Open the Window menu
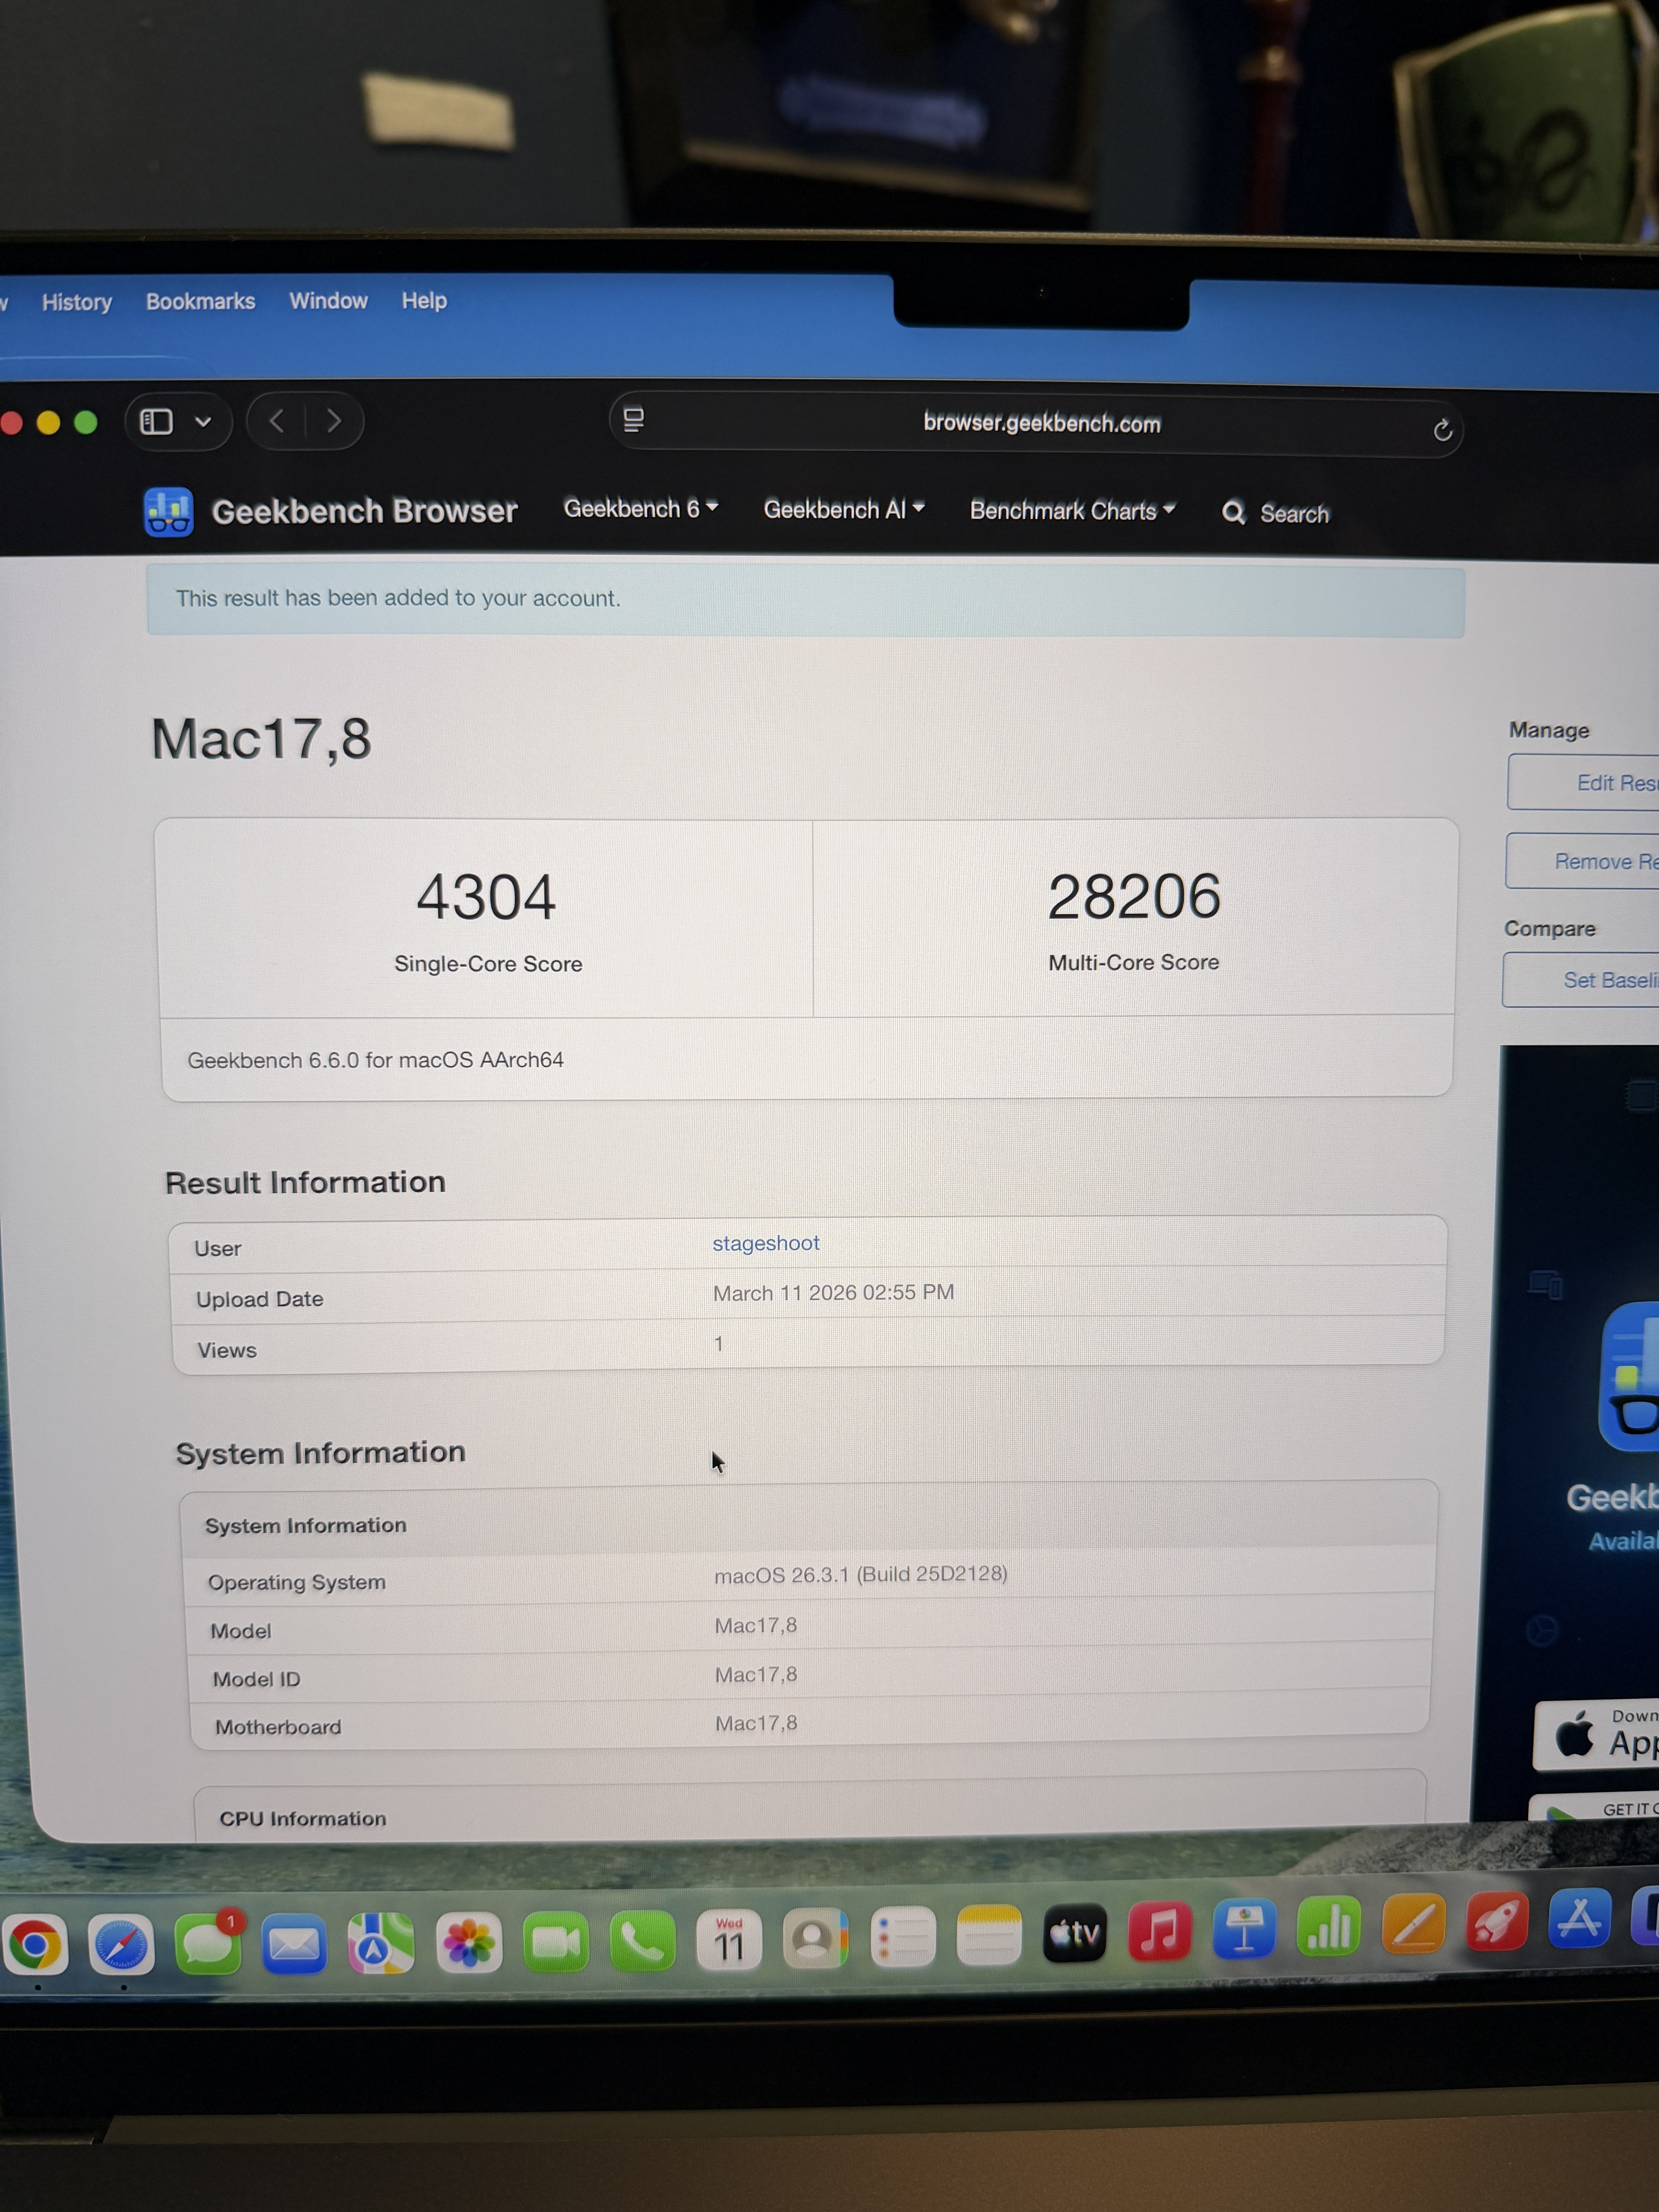Viewport: 1659px width, 2212px height. coord(329,301)
